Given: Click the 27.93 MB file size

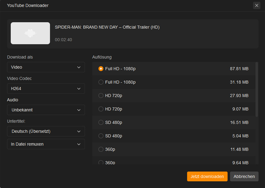Looking at the screenshot, I should 239,96.
